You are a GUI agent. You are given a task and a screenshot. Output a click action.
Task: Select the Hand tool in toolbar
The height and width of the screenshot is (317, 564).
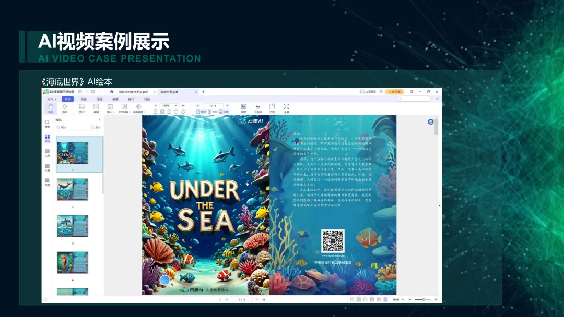[x=50, y=108]
